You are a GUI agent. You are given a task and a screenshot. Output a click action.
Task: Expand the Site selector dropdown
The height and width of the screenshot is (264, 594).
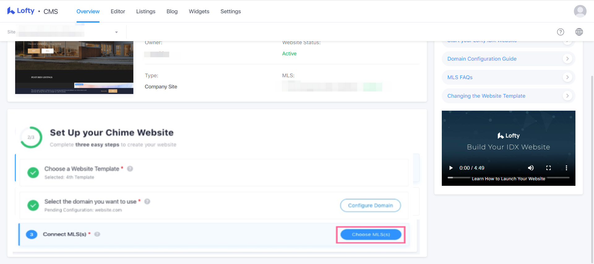pos(116,32)
